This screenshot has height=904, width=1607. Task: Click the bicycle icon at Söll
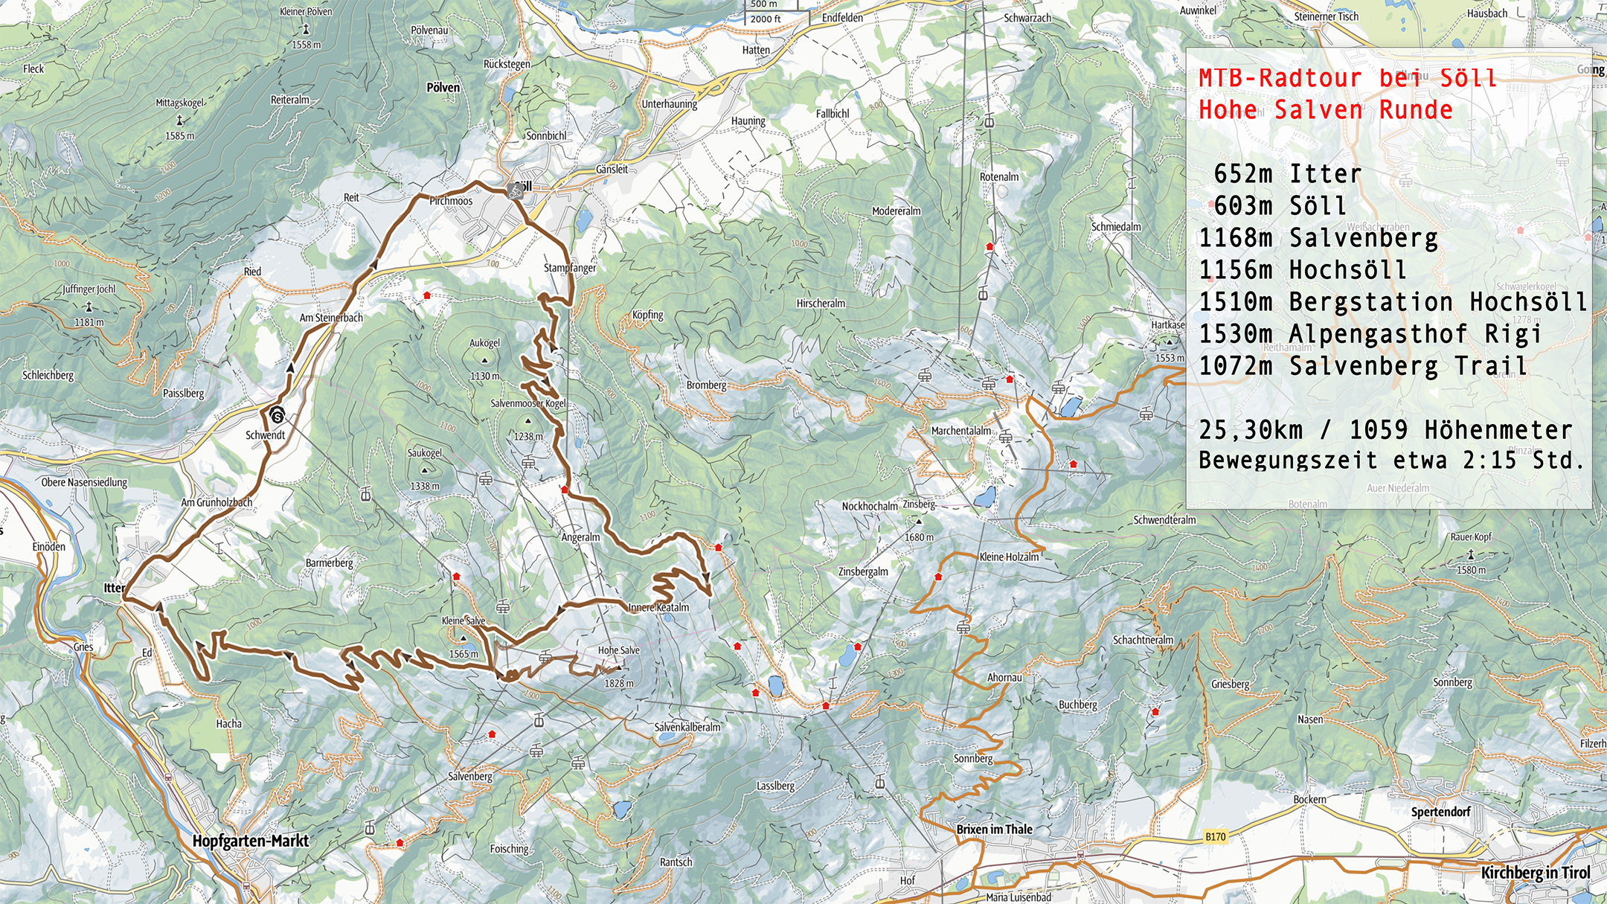point(515,190)
